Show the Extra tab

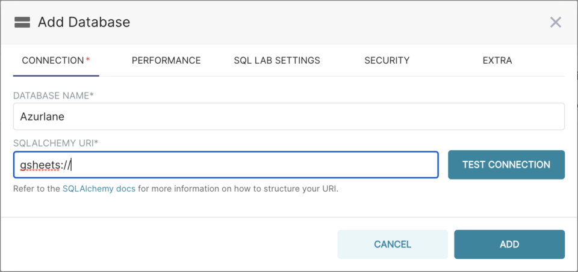click(x=497, y=61)
